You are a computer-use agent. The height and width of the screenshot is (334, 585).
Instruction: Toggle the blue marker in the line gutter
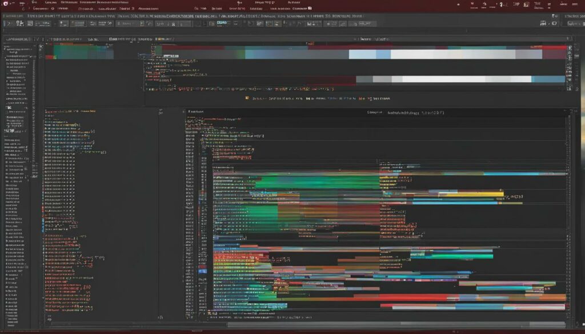[x=203, y=271]
